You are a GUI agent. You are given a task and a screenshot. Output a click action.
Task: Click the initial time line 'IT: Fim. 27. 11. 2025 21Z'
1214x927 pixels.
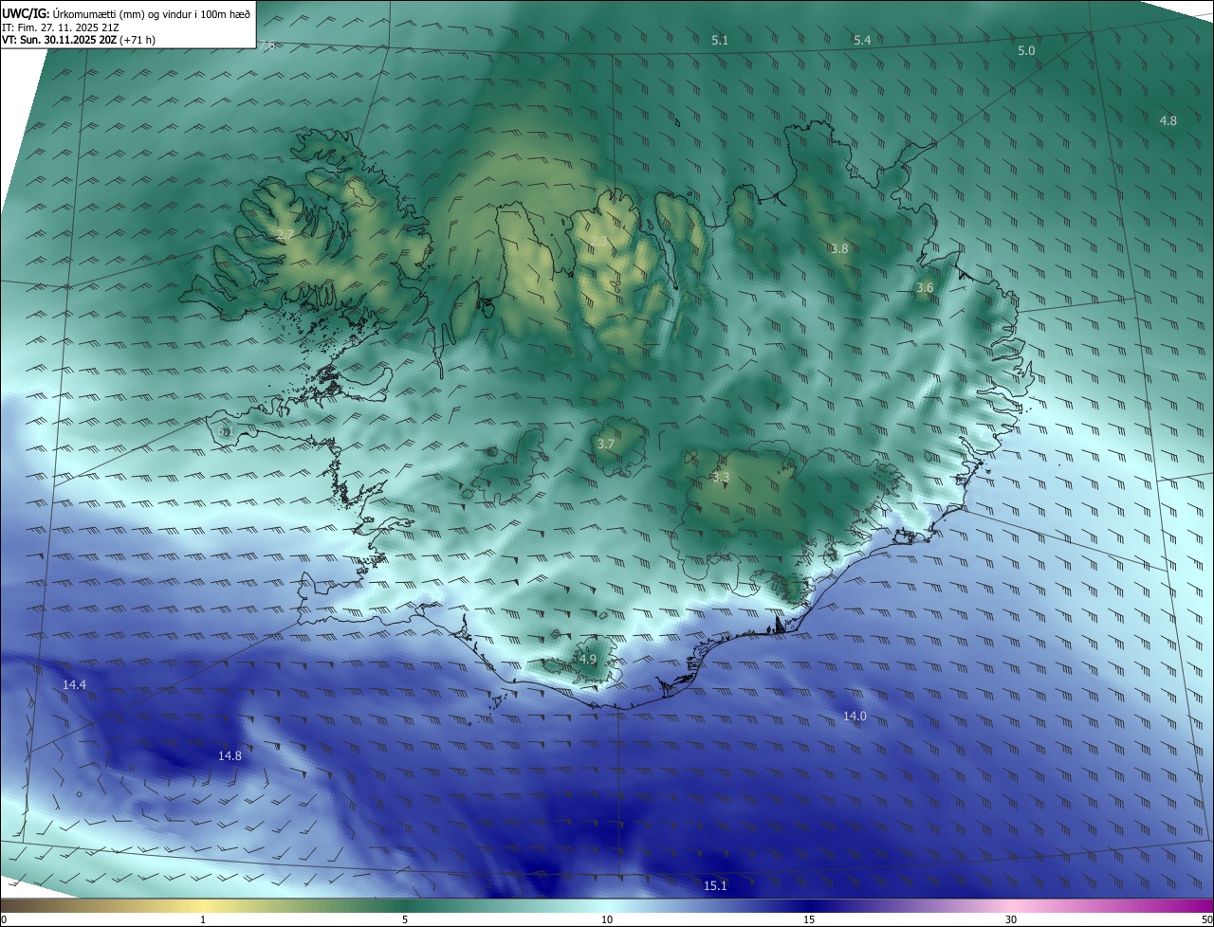pyautogui.click(x=60, y=27)
